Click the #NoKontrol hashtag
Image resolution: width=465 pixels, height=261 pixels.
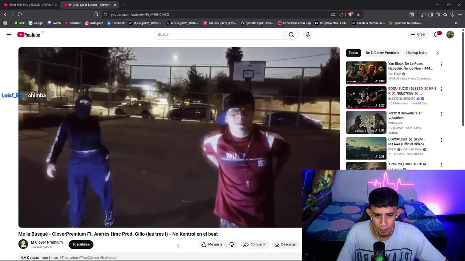pos(109,258)
